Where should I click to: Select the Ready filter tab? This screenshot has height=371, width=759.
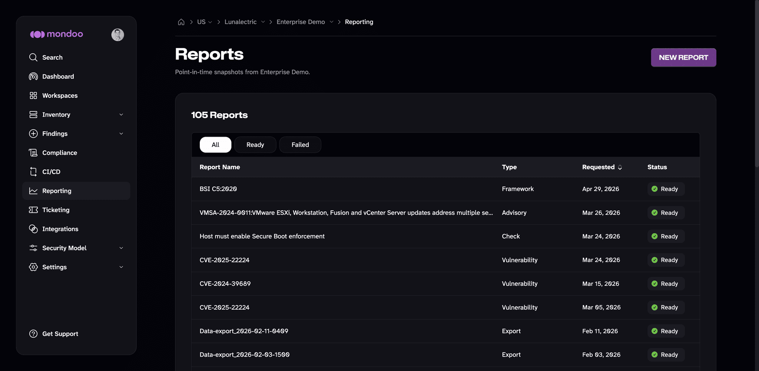click(x=255, y=145)
